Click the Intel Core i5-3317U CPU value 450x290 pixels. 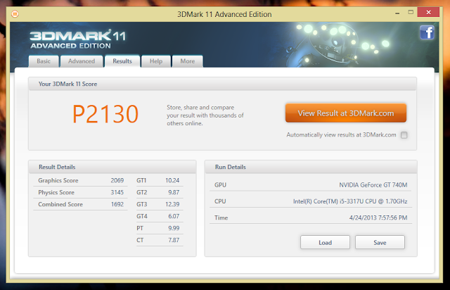(x=350, y=201)
